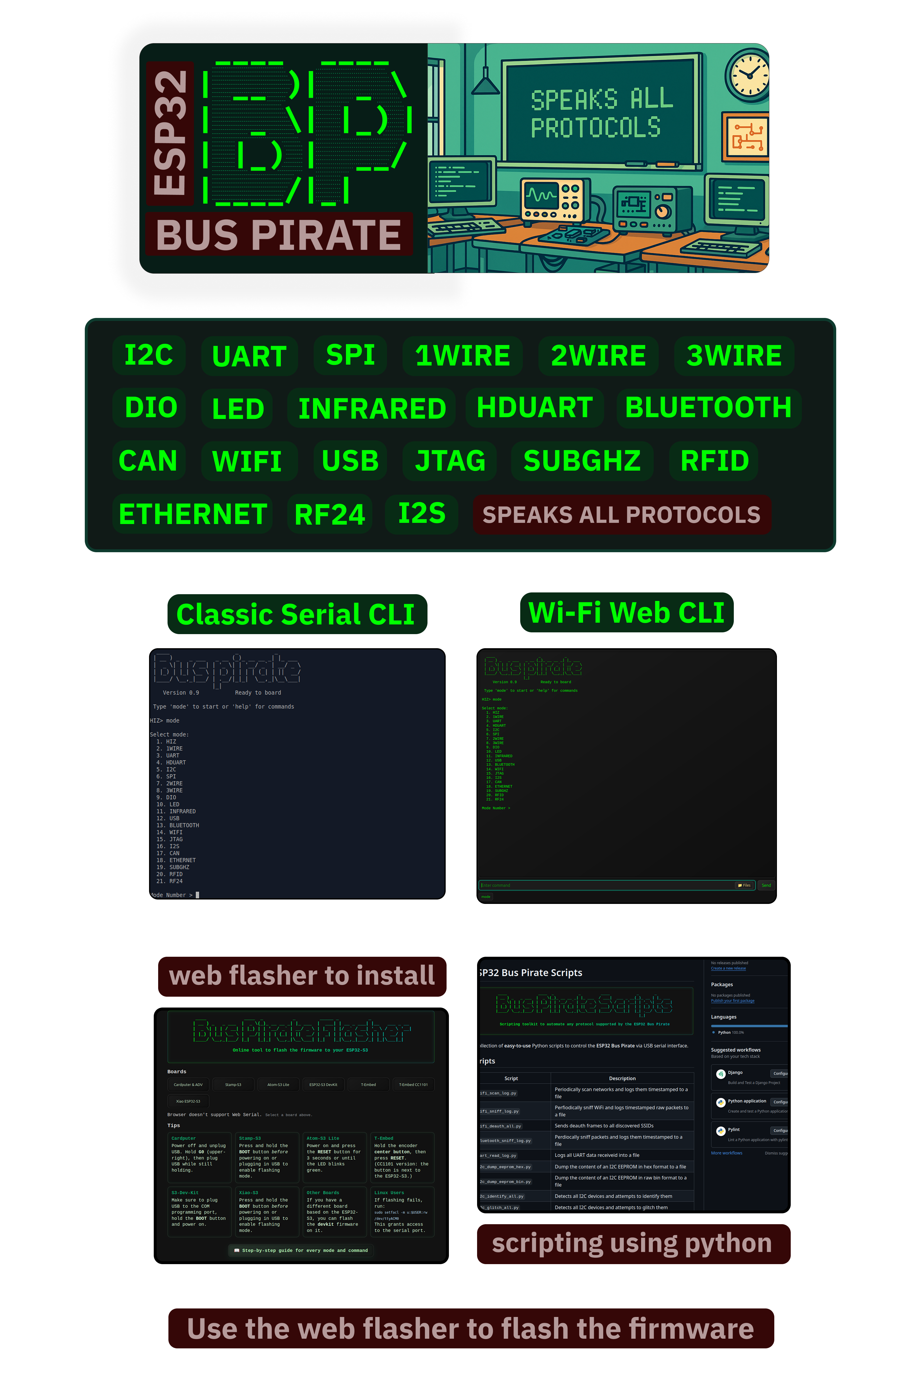Click the Django workflow icon

click(721, 1074)
